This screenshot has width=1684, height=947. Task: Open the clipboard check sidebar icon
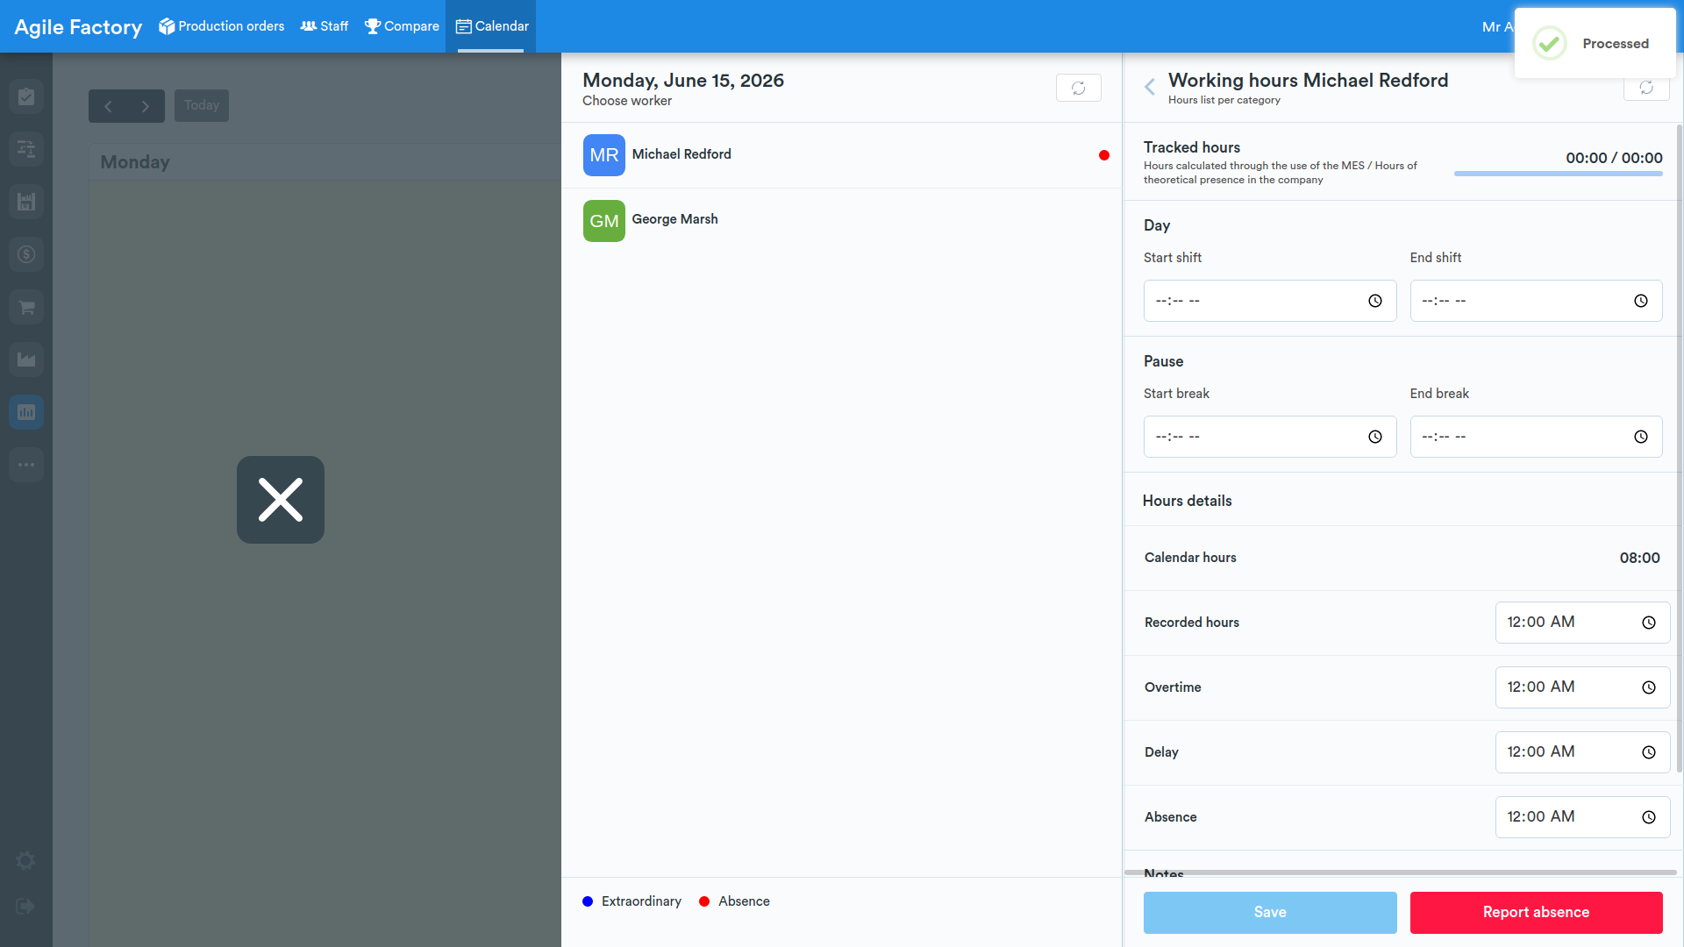click(26, 96)
